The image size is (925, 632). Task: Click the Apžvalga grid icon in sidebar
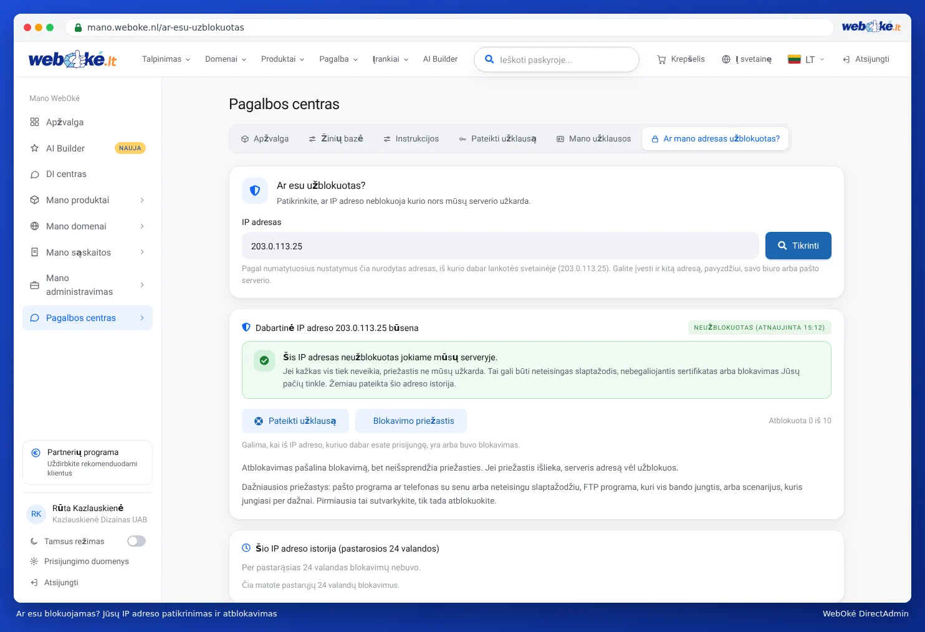[x=35, y=122]
